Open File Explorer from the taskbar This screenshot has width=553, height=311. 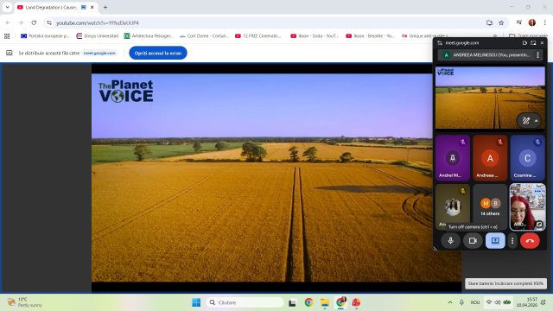(x=325, y=302)
